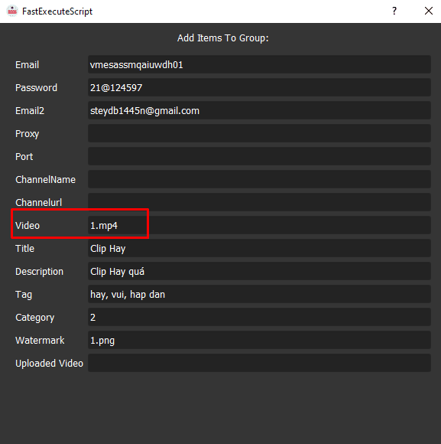Click the Tag field with hay, vui
The image size is (441, 444).
(259, 294)
